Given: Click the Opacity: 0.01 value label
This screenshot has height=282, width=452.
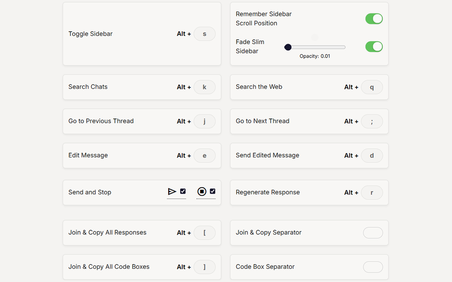Looking at the screenshot, I should click(x=314, y=56).
